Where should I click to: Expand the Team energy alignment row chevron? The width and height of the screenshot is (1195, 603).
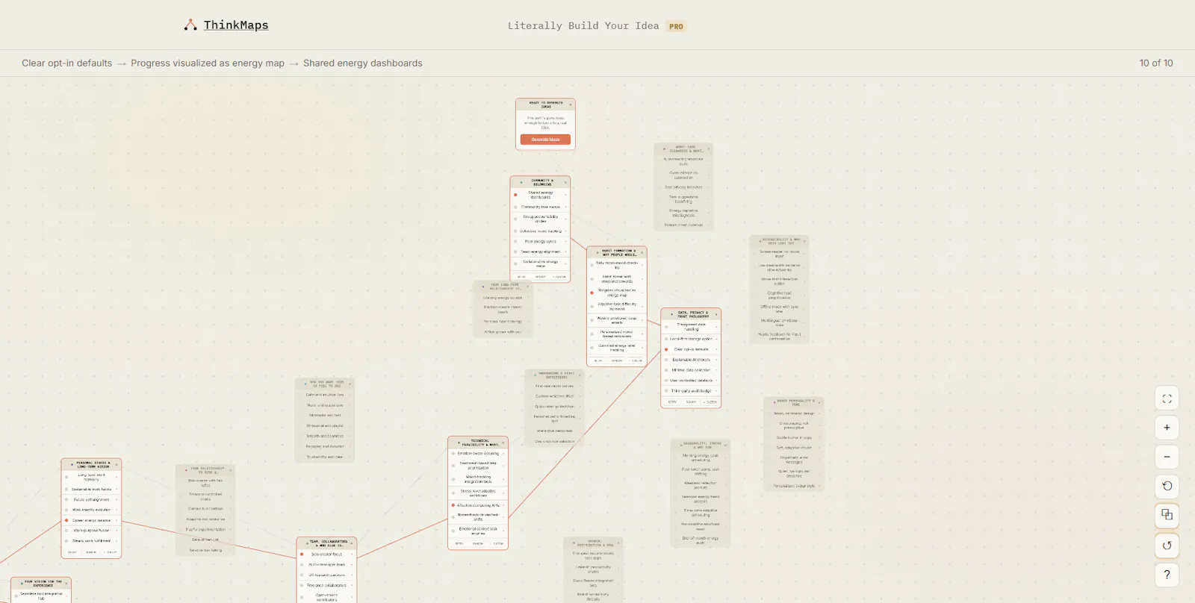pyautogui.click(x=565, y=252)
